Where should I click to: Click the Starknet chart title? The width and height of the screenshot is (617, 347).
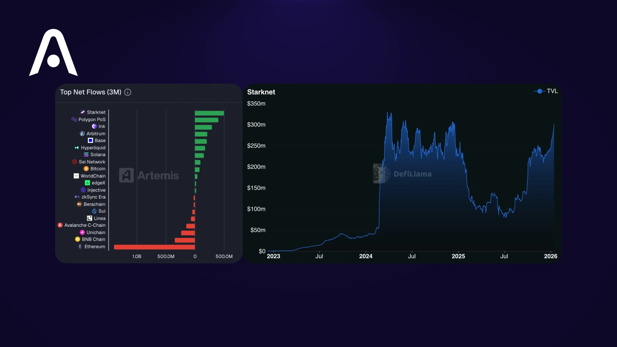[261, 92]
